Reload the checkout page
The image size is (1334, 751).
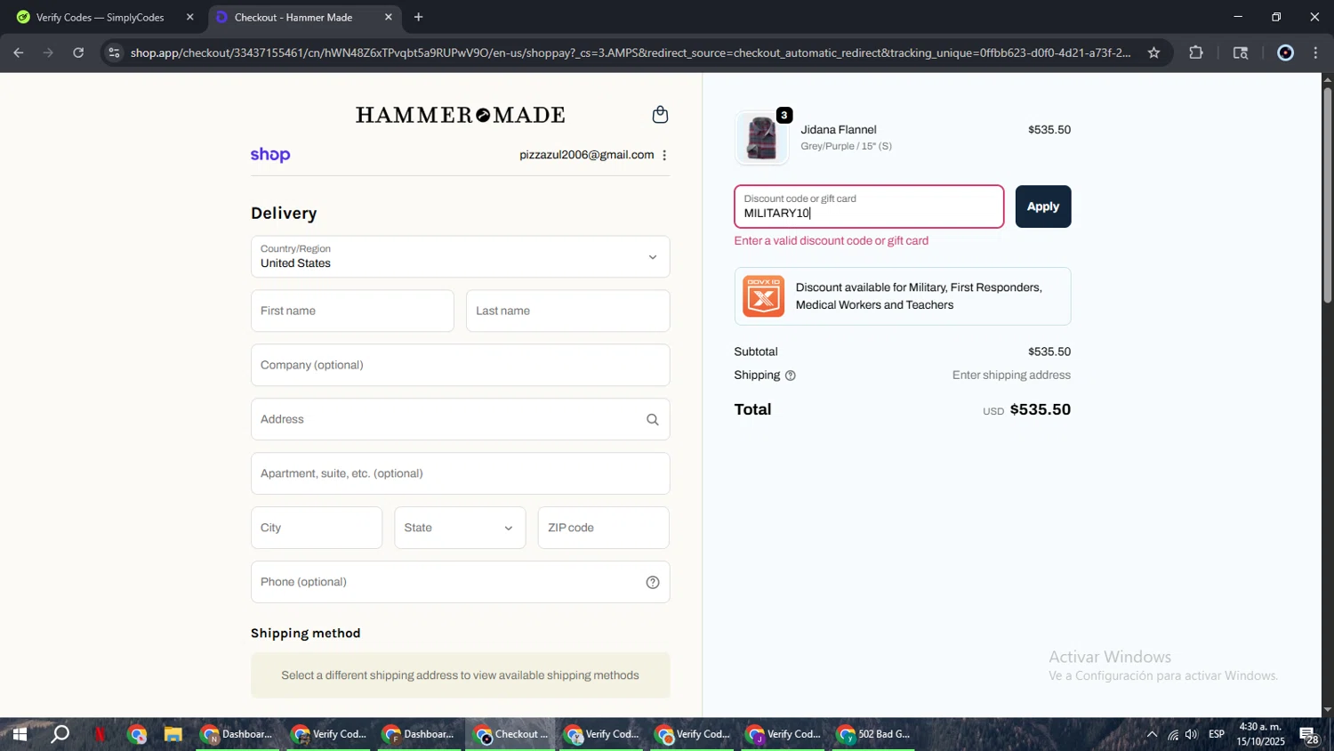coord(78,52)
